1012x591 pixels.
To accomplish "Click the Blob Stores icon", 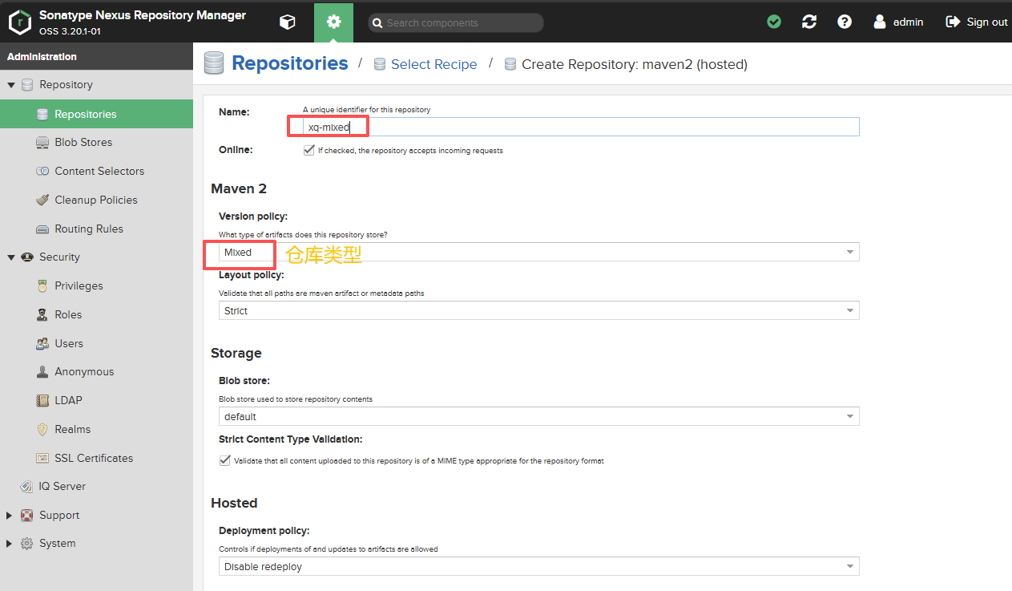I will click(42, 142).
